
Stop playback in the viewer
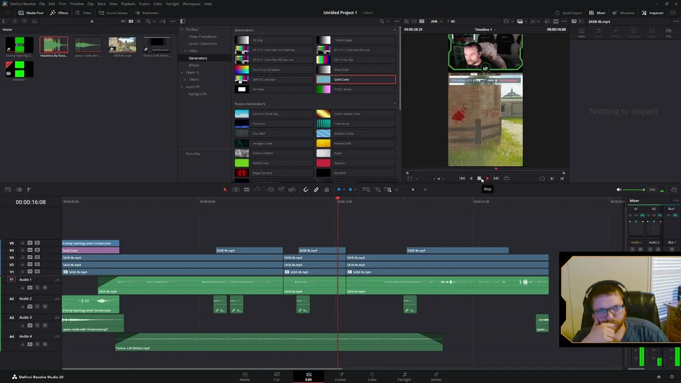coord(479,179)
